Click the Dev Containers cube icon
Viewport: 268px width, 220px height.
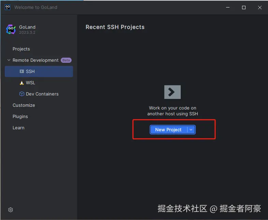22,94
